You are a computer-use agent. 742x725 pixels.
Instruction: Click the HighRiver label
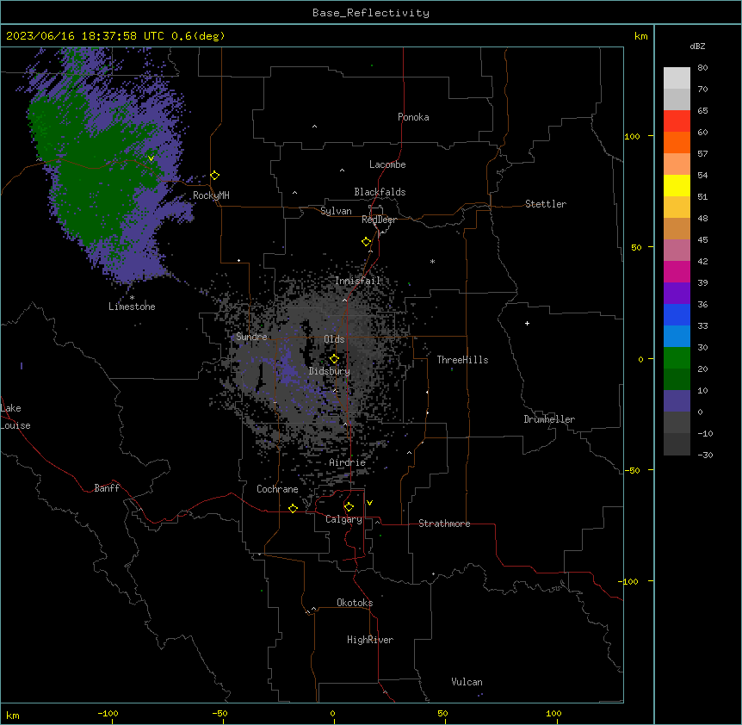tap(370, 640)
